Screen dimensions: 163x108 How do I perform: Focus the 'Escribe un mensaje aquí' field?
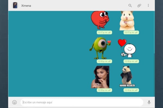click(82, 102)
